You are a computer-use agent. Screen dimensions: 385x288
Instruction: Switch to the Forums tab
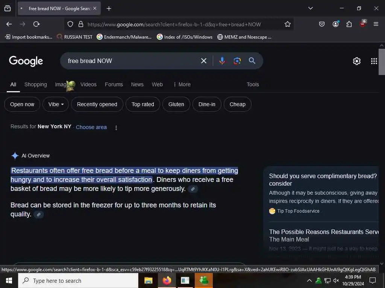coord(114,84)
